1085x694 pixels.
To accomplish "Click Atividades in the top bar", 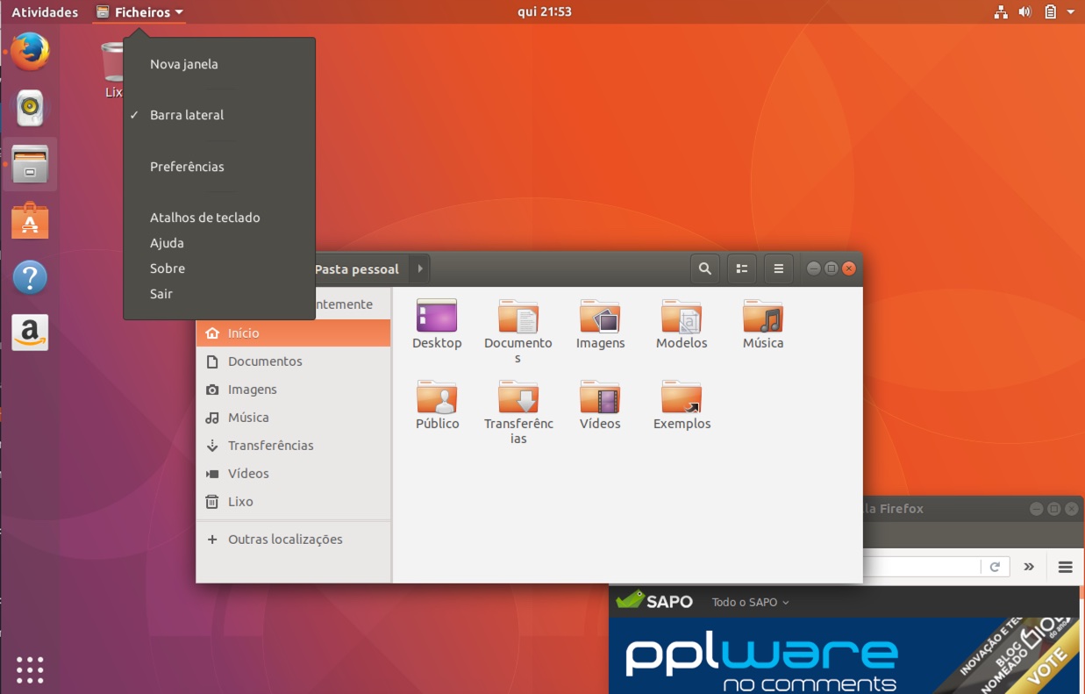I will (x=45, y=12).
